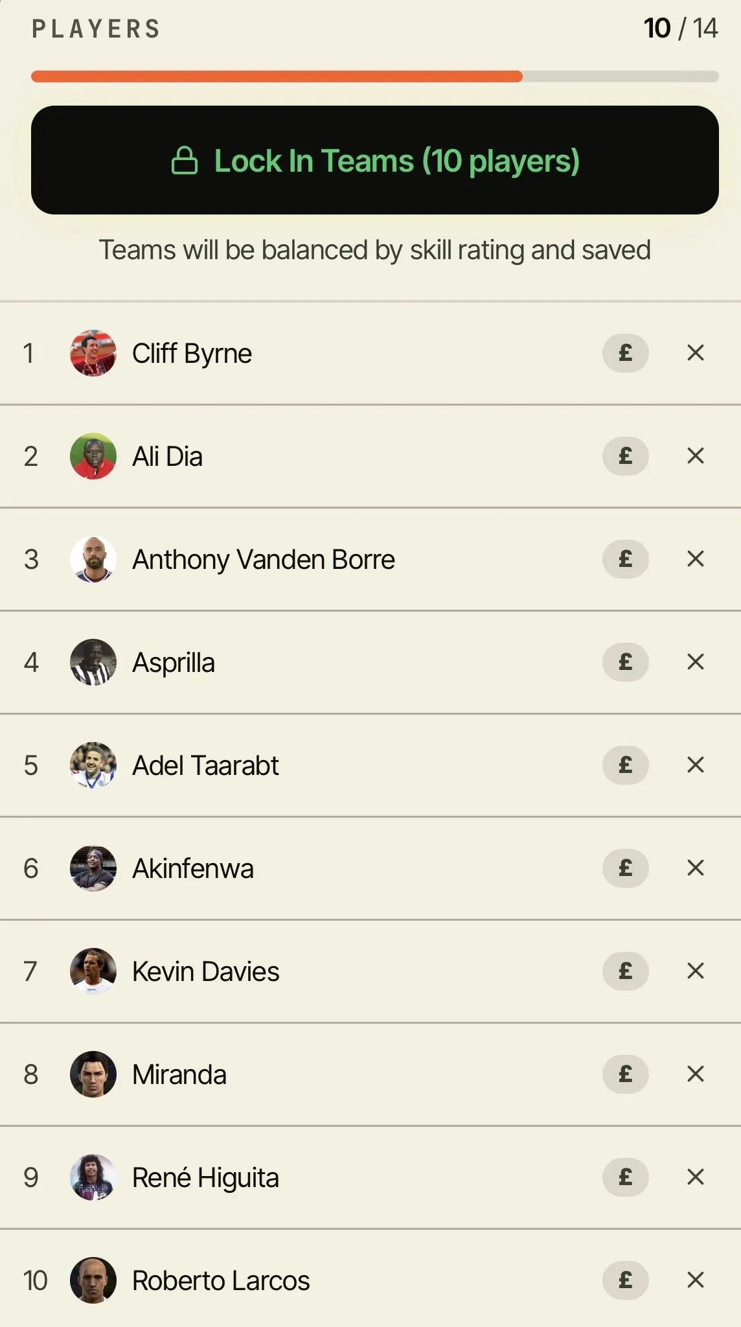
Task: Remove René Higuita from players
Action: [696, 1177]
